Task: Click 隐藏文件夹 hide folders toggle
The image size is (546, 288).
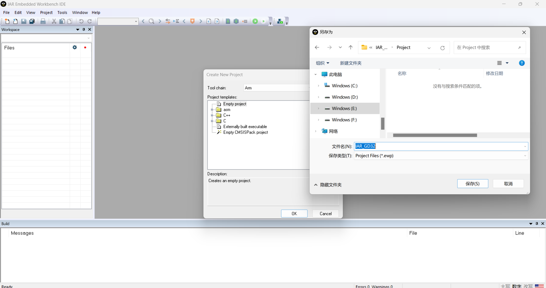Action: [328, 185]
